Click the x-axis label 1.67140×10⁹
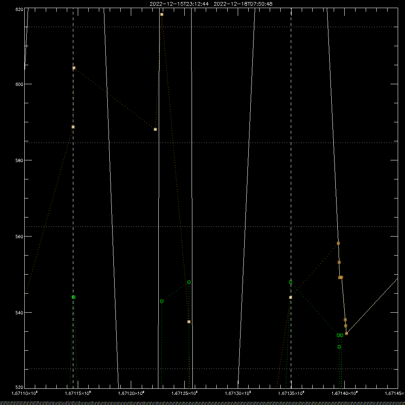The height and width of the screenshot is (405, 405). (x=345, y=393)
